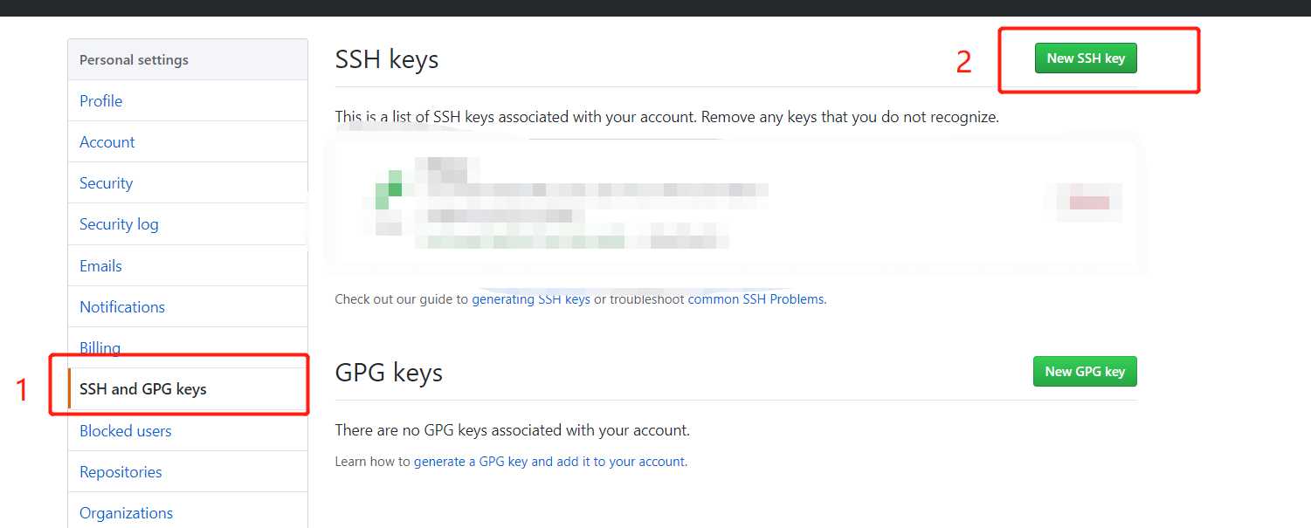1311x528 pixels.
Task: Open the Blocked users page
Action: (125, 430)
